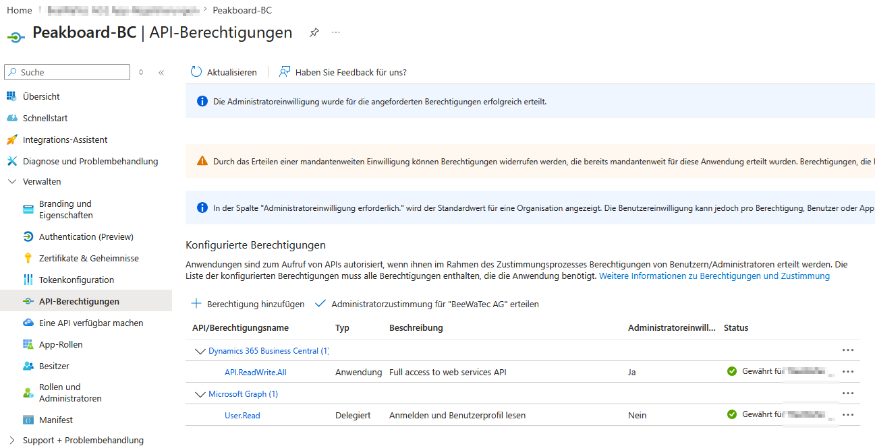875x448 pixels.
Task: Click green granted status icon for API.ReadWrite.All
Action: 732,371
